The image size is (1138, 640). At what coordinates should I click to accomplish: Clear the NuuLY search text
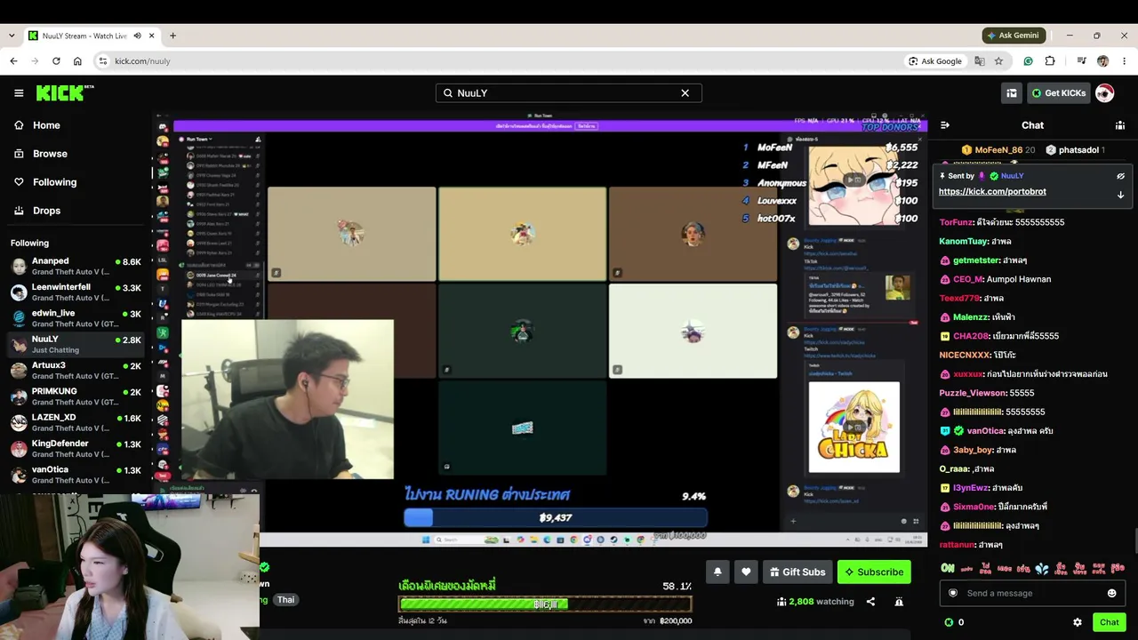coord(685,93)
